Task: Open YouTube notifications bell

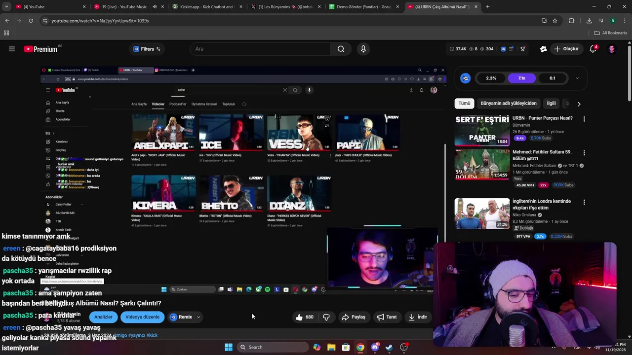Action: click(x=593, y=49)
